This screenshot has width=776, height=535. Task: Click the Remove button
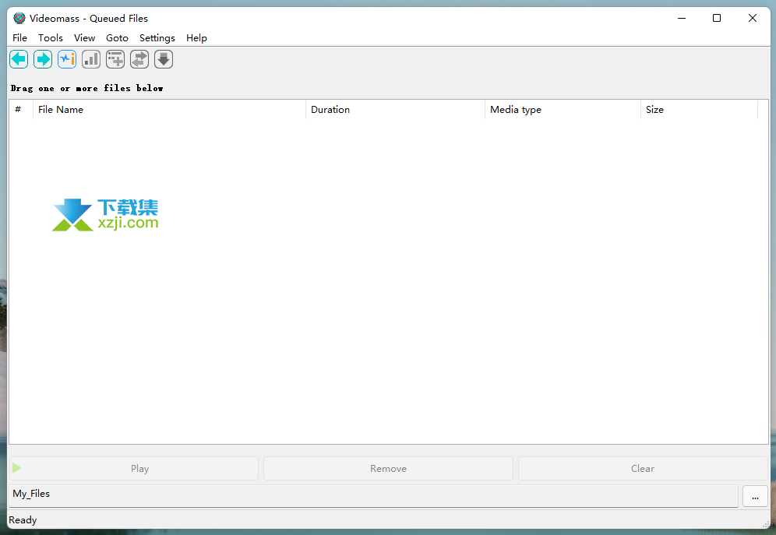[x=389, y=468]
